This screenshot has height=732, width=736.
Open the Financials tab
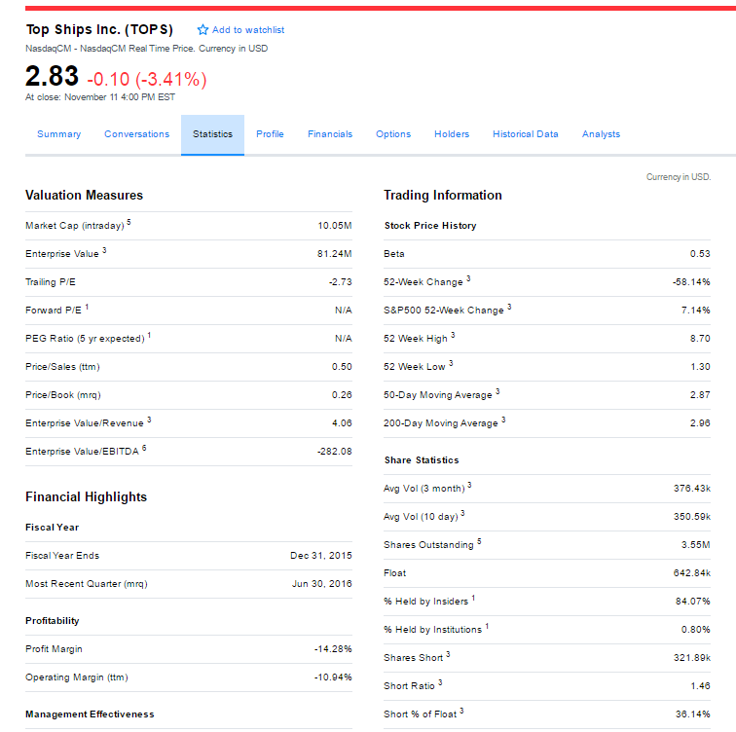coord(330,134)
